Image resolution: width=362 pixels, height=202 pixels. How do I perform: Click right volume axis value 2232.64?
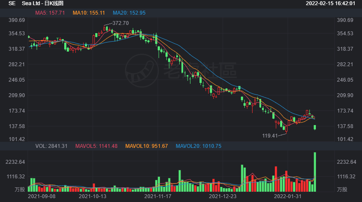pos(346,162)
